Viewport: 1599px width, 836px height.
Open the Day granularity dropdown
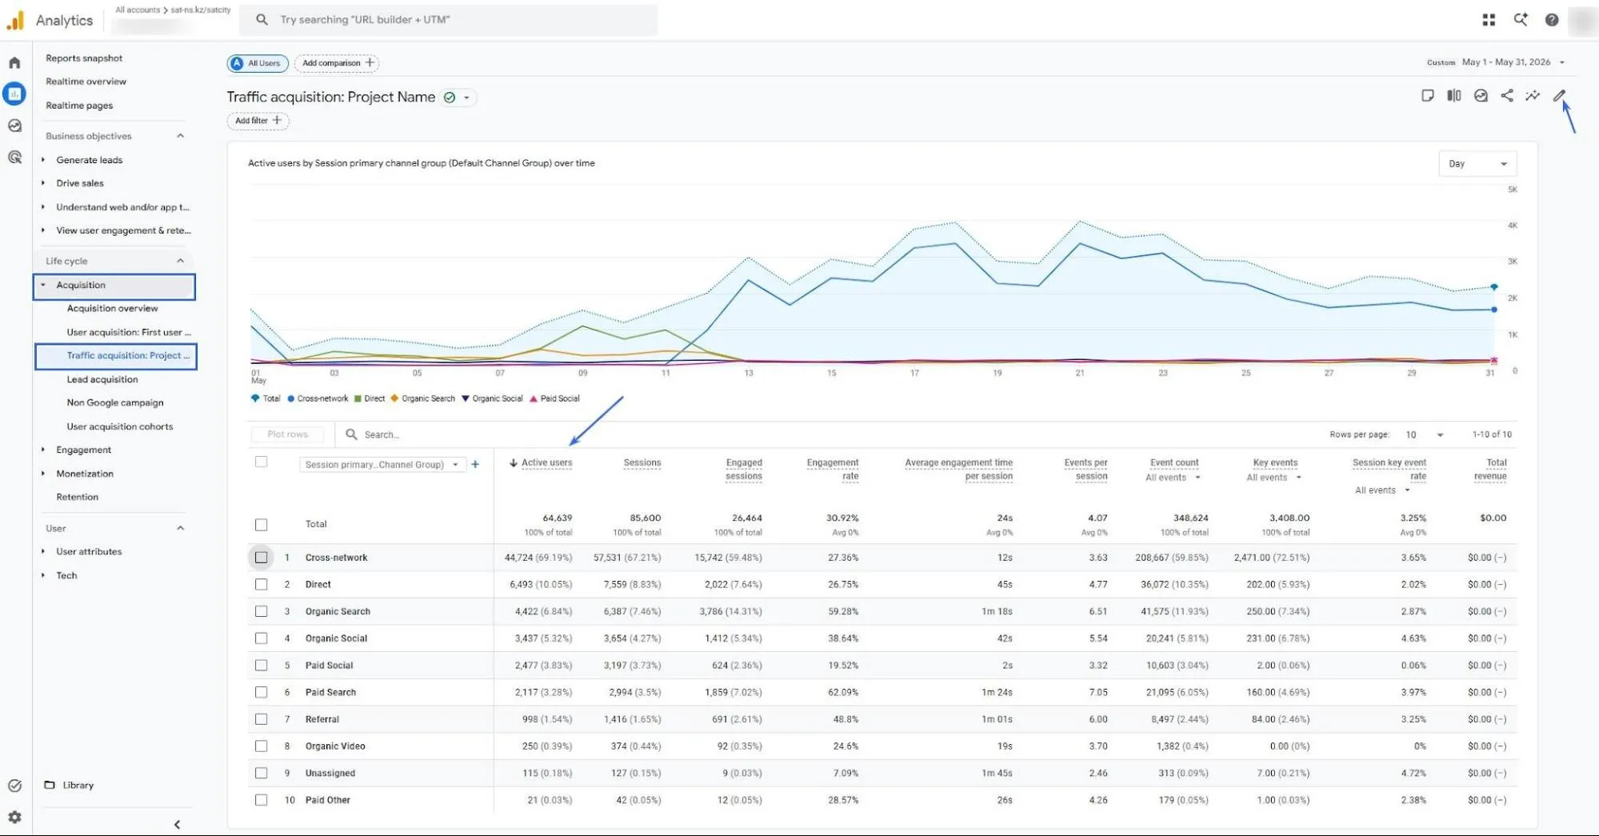tap(1477, 164)
